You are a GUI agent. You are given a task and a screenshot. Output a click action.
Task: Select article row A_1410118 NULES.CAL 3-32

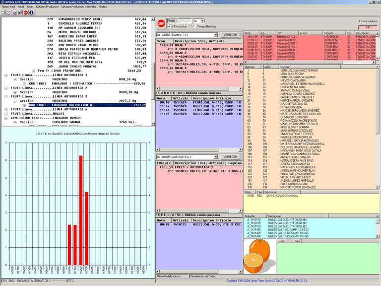point(277,219)
